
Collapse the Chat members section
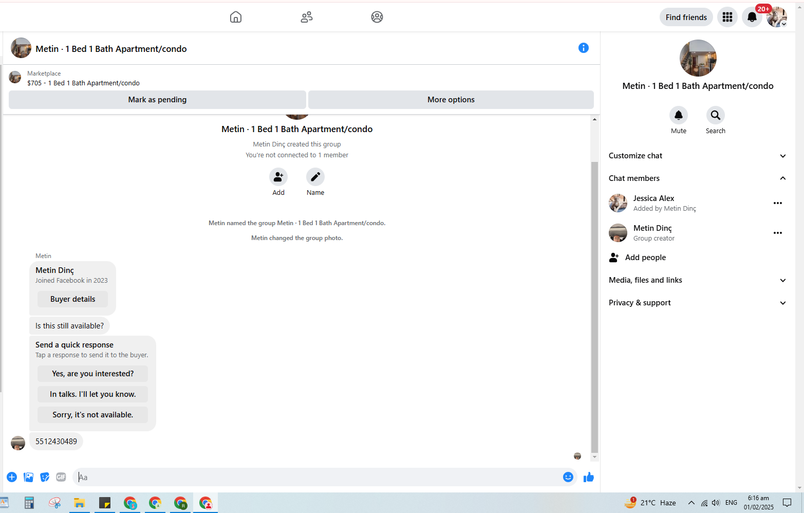click(697, 178)
